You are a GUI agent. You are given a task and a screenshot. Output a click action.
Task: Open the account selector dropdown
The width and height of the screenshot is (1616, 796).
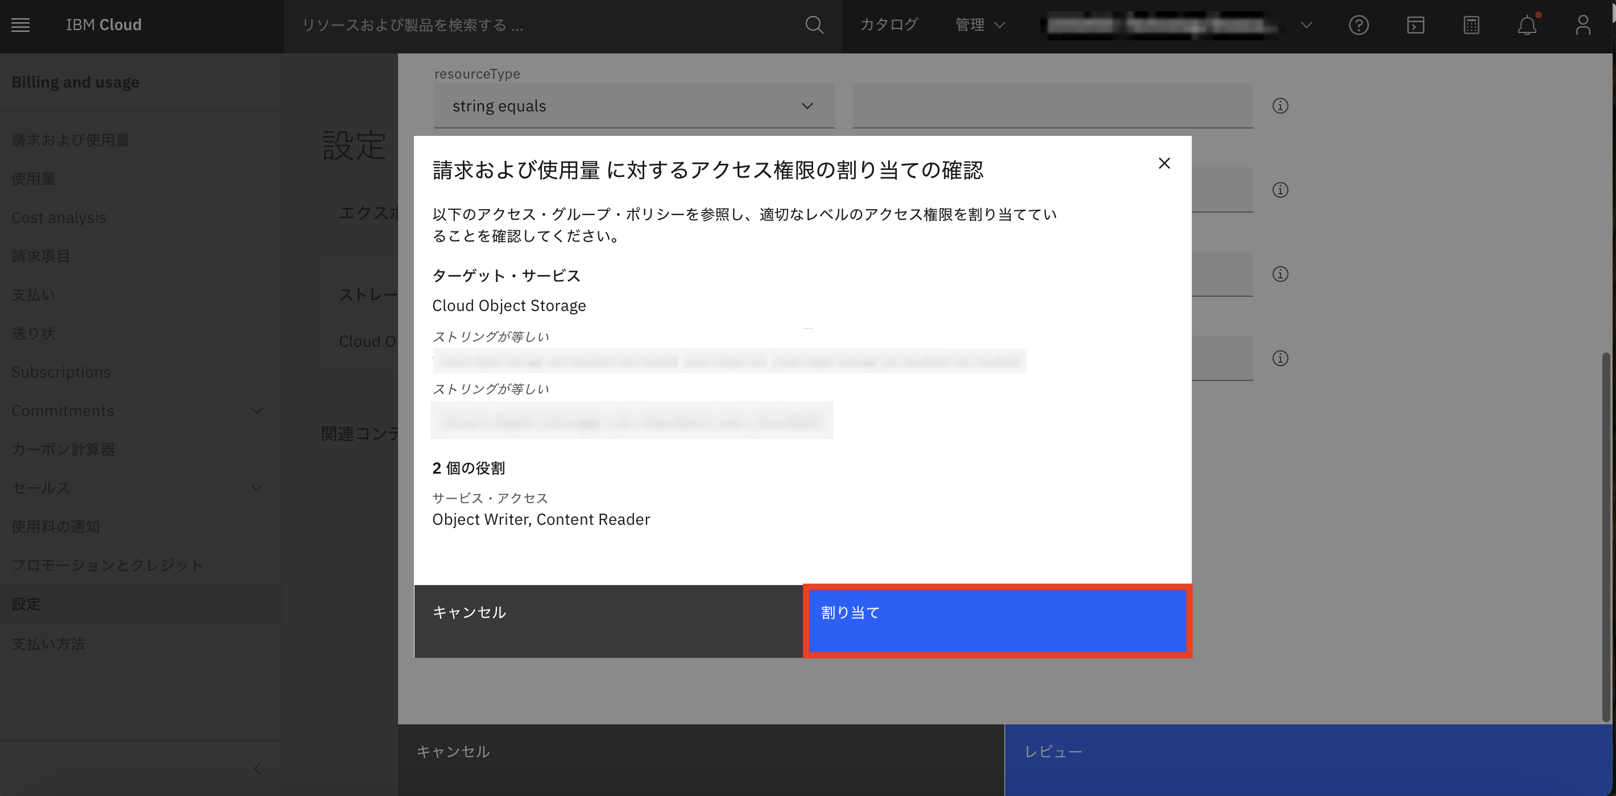(x=1306, y=25)
